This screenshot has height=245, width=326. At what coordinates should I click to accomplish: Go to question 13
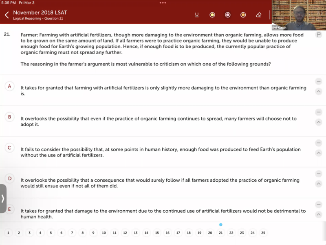(136, 233)
